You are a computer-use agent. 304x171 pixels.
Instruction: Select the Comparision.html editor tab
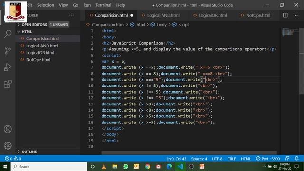pyautogui.click(x=111, y=15)
